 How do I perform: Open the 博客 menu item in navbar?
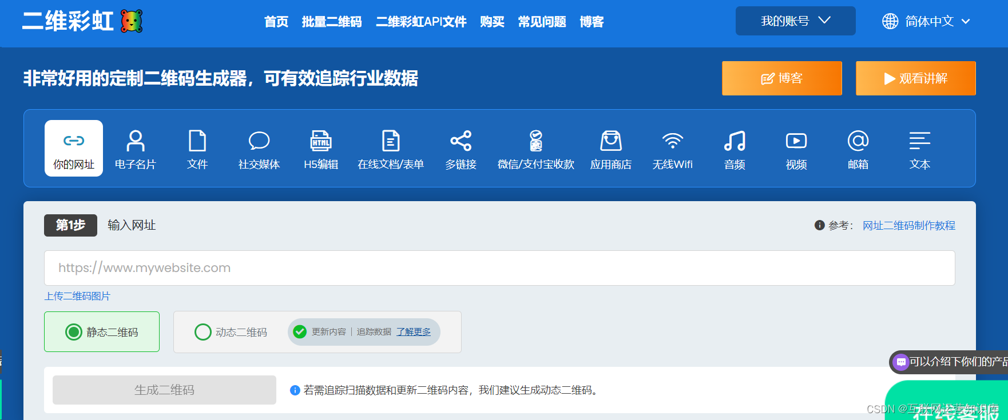tap(592, 22)
